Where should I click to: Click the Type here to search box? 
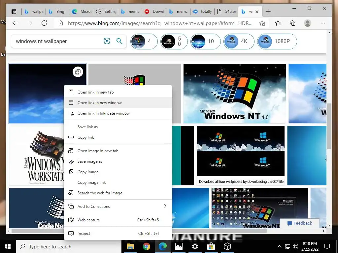pyautogui.click(x=69, y=246)
